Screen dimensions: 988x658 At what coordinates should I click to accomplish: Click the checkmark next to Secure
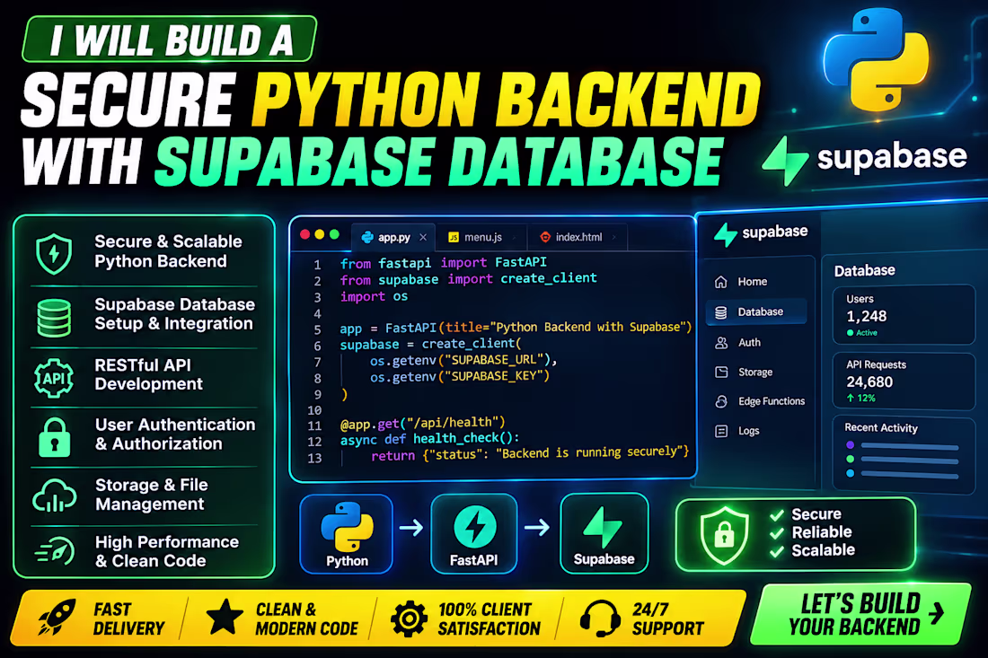[x=777, y=514]
